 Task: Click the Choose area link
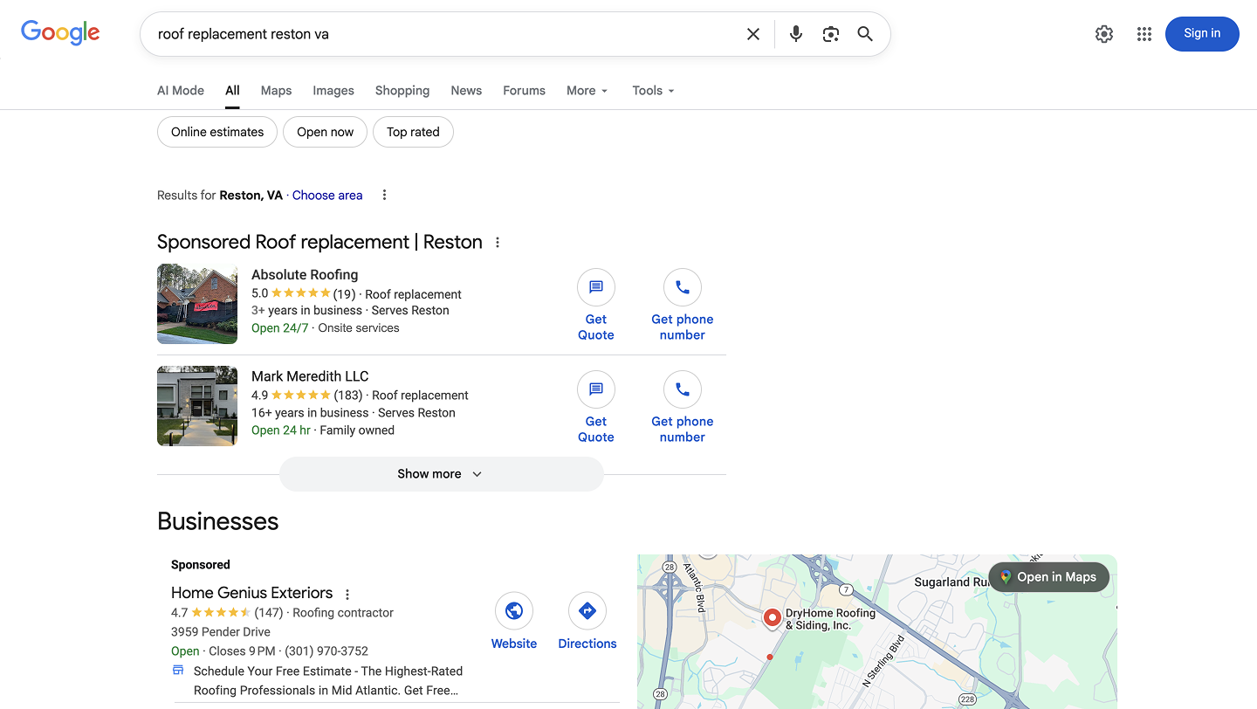point(327,196)
